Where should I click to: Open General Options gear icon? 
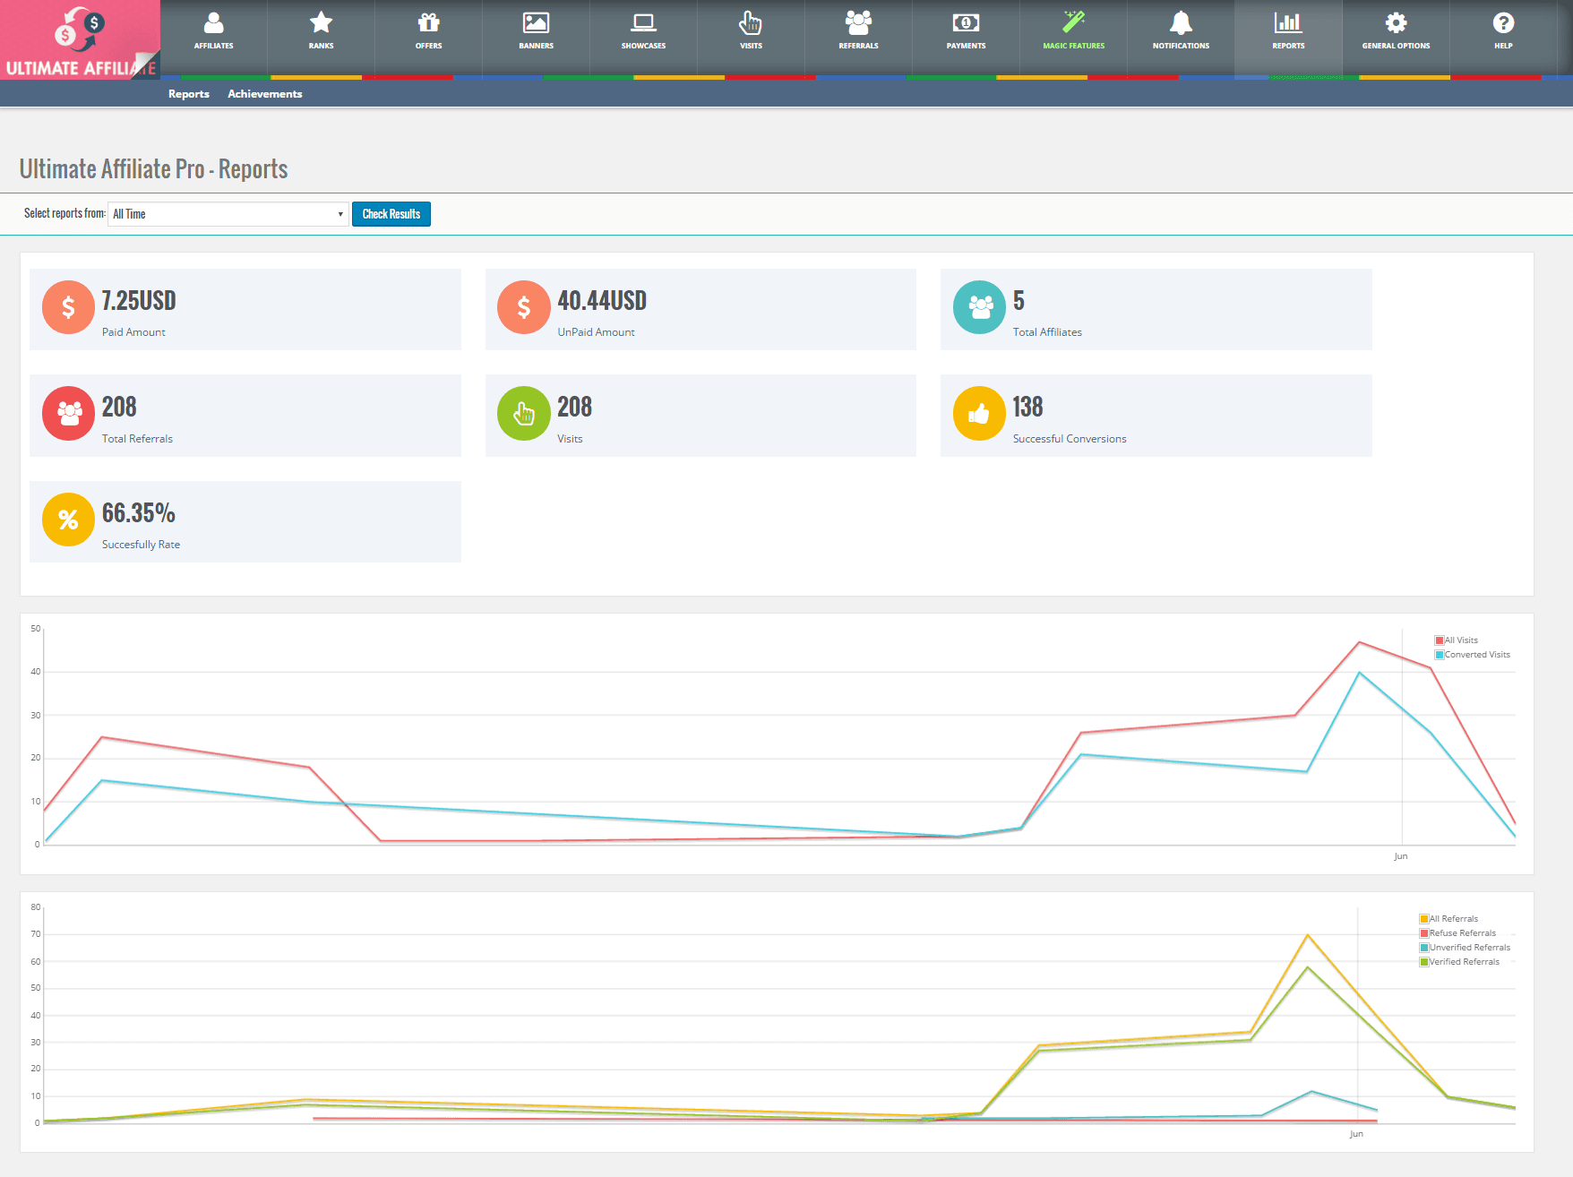(1396, 23)
